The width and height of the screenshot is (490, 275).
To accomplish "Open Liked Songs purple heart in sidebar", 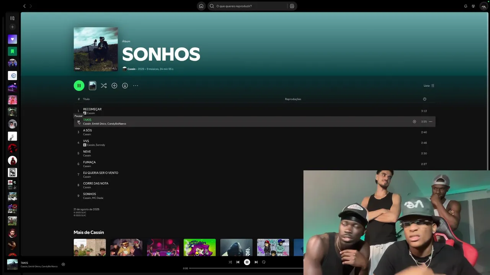I will click(12, 39).
